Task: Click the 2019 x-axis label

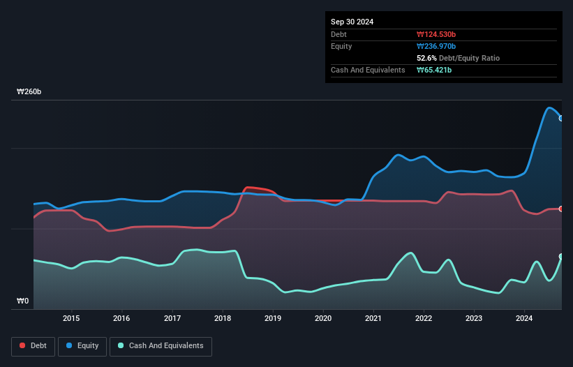Action: 273,318
